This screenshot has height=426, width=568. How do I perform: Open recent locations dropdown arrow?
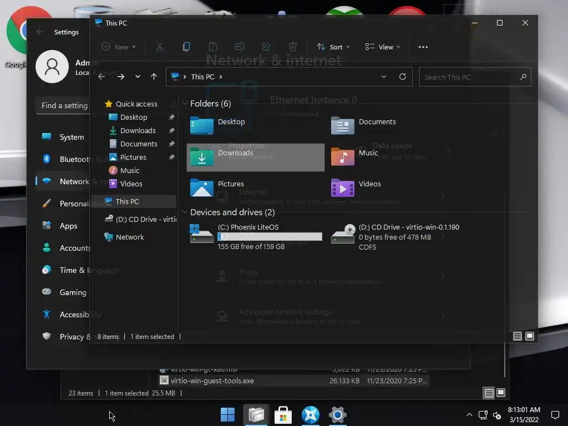(x=138, y=77)
